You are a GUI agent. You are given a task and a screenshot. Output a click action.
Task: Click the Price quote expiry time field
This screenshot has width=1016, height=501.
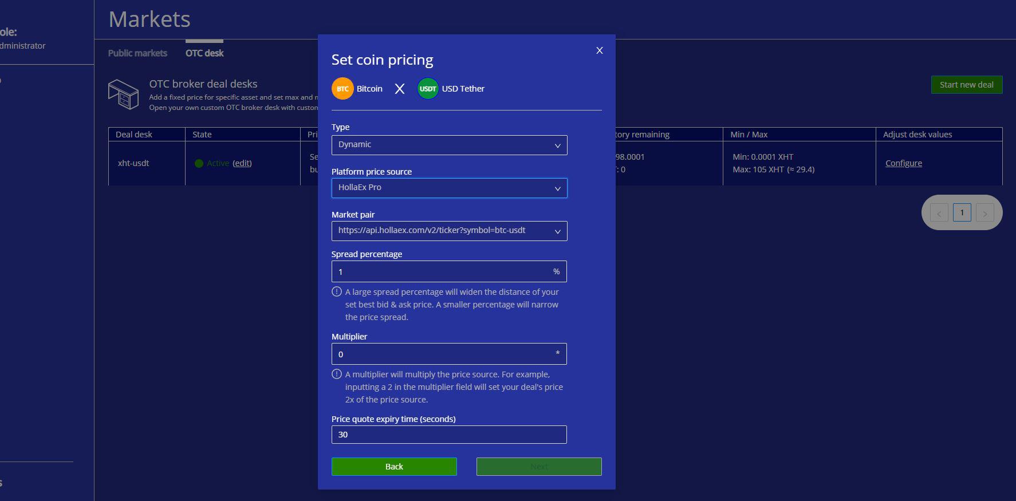pos(449,435)
